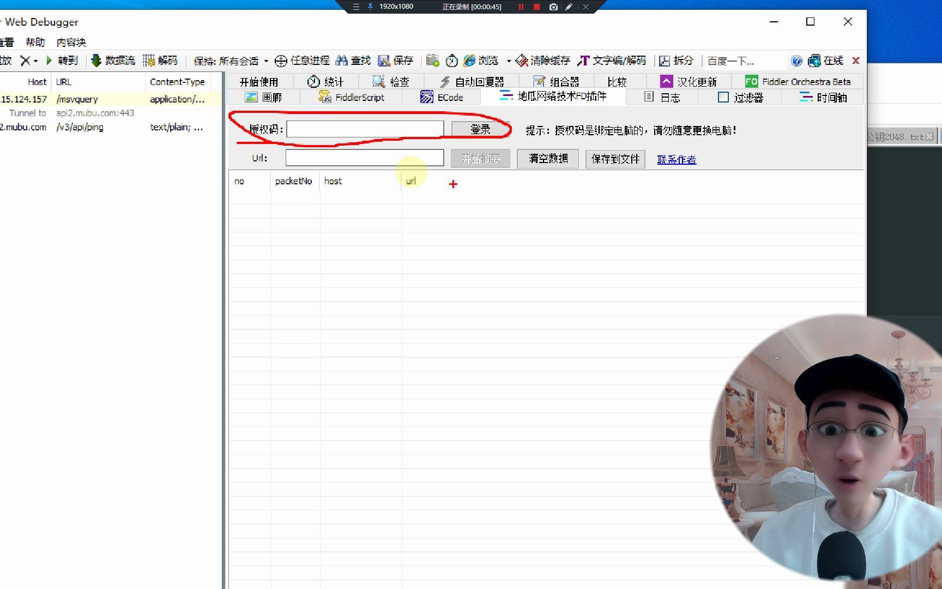Image resolution: width=942 pixels, height=589 pixels.
Task: Select the /msvquery session row
Action: click(x=111, y=99)
